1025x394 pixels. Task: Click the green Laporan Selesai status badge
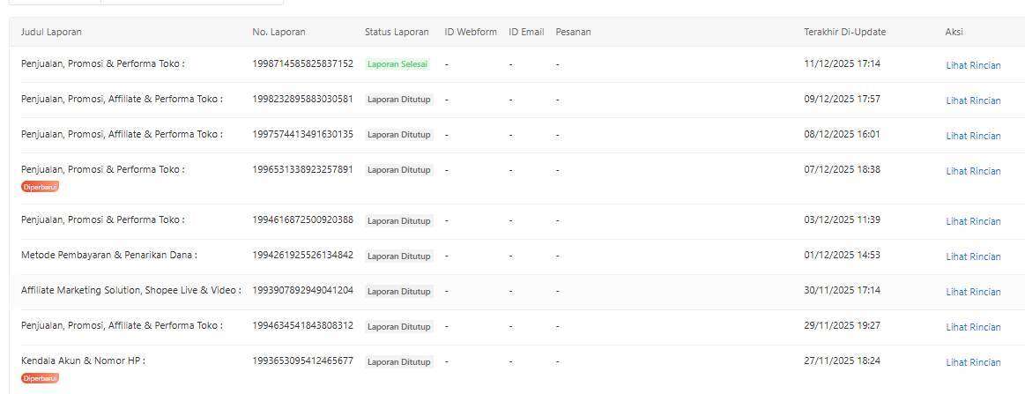coord(397,64)
